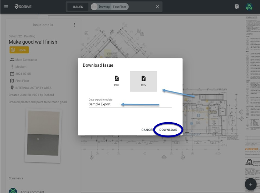Select the PDF export format
Image resolution: width=260 pixels, height=193 pixels.
tap(117, 81)
